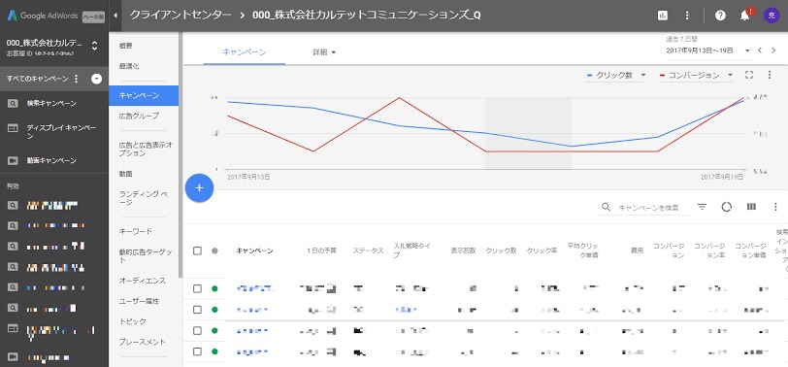This screenshot has height=367, width=788.
Task: Open 動的広告ターゲット menu item
Action: (x=146, y=256)
